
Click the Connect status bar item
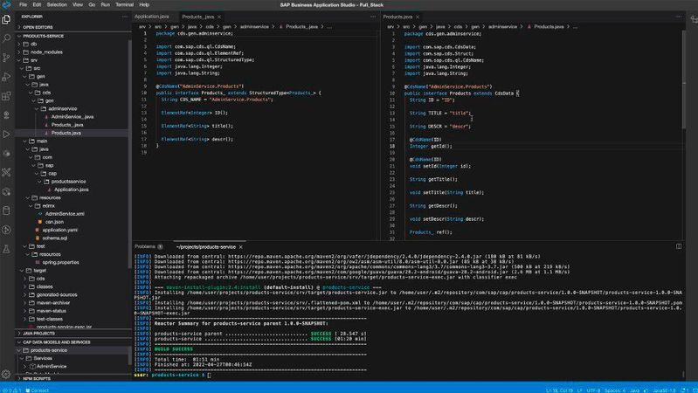38,390
